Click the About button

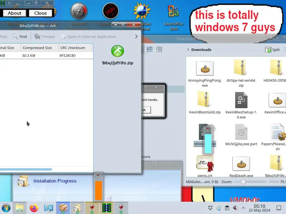pos(15,13)
